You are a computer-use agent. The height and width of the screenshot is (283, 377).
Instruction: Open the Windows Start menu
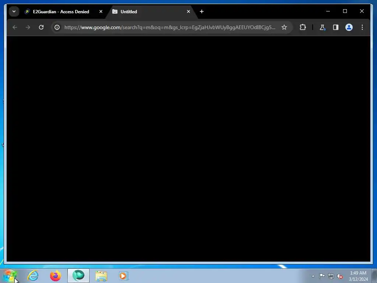pyautogui.click(x=10, y=276)
